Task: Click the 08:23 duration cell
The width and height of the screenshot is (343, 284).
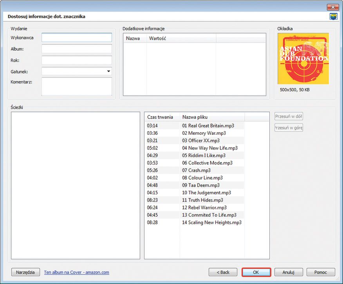Action: pos(152,200)
